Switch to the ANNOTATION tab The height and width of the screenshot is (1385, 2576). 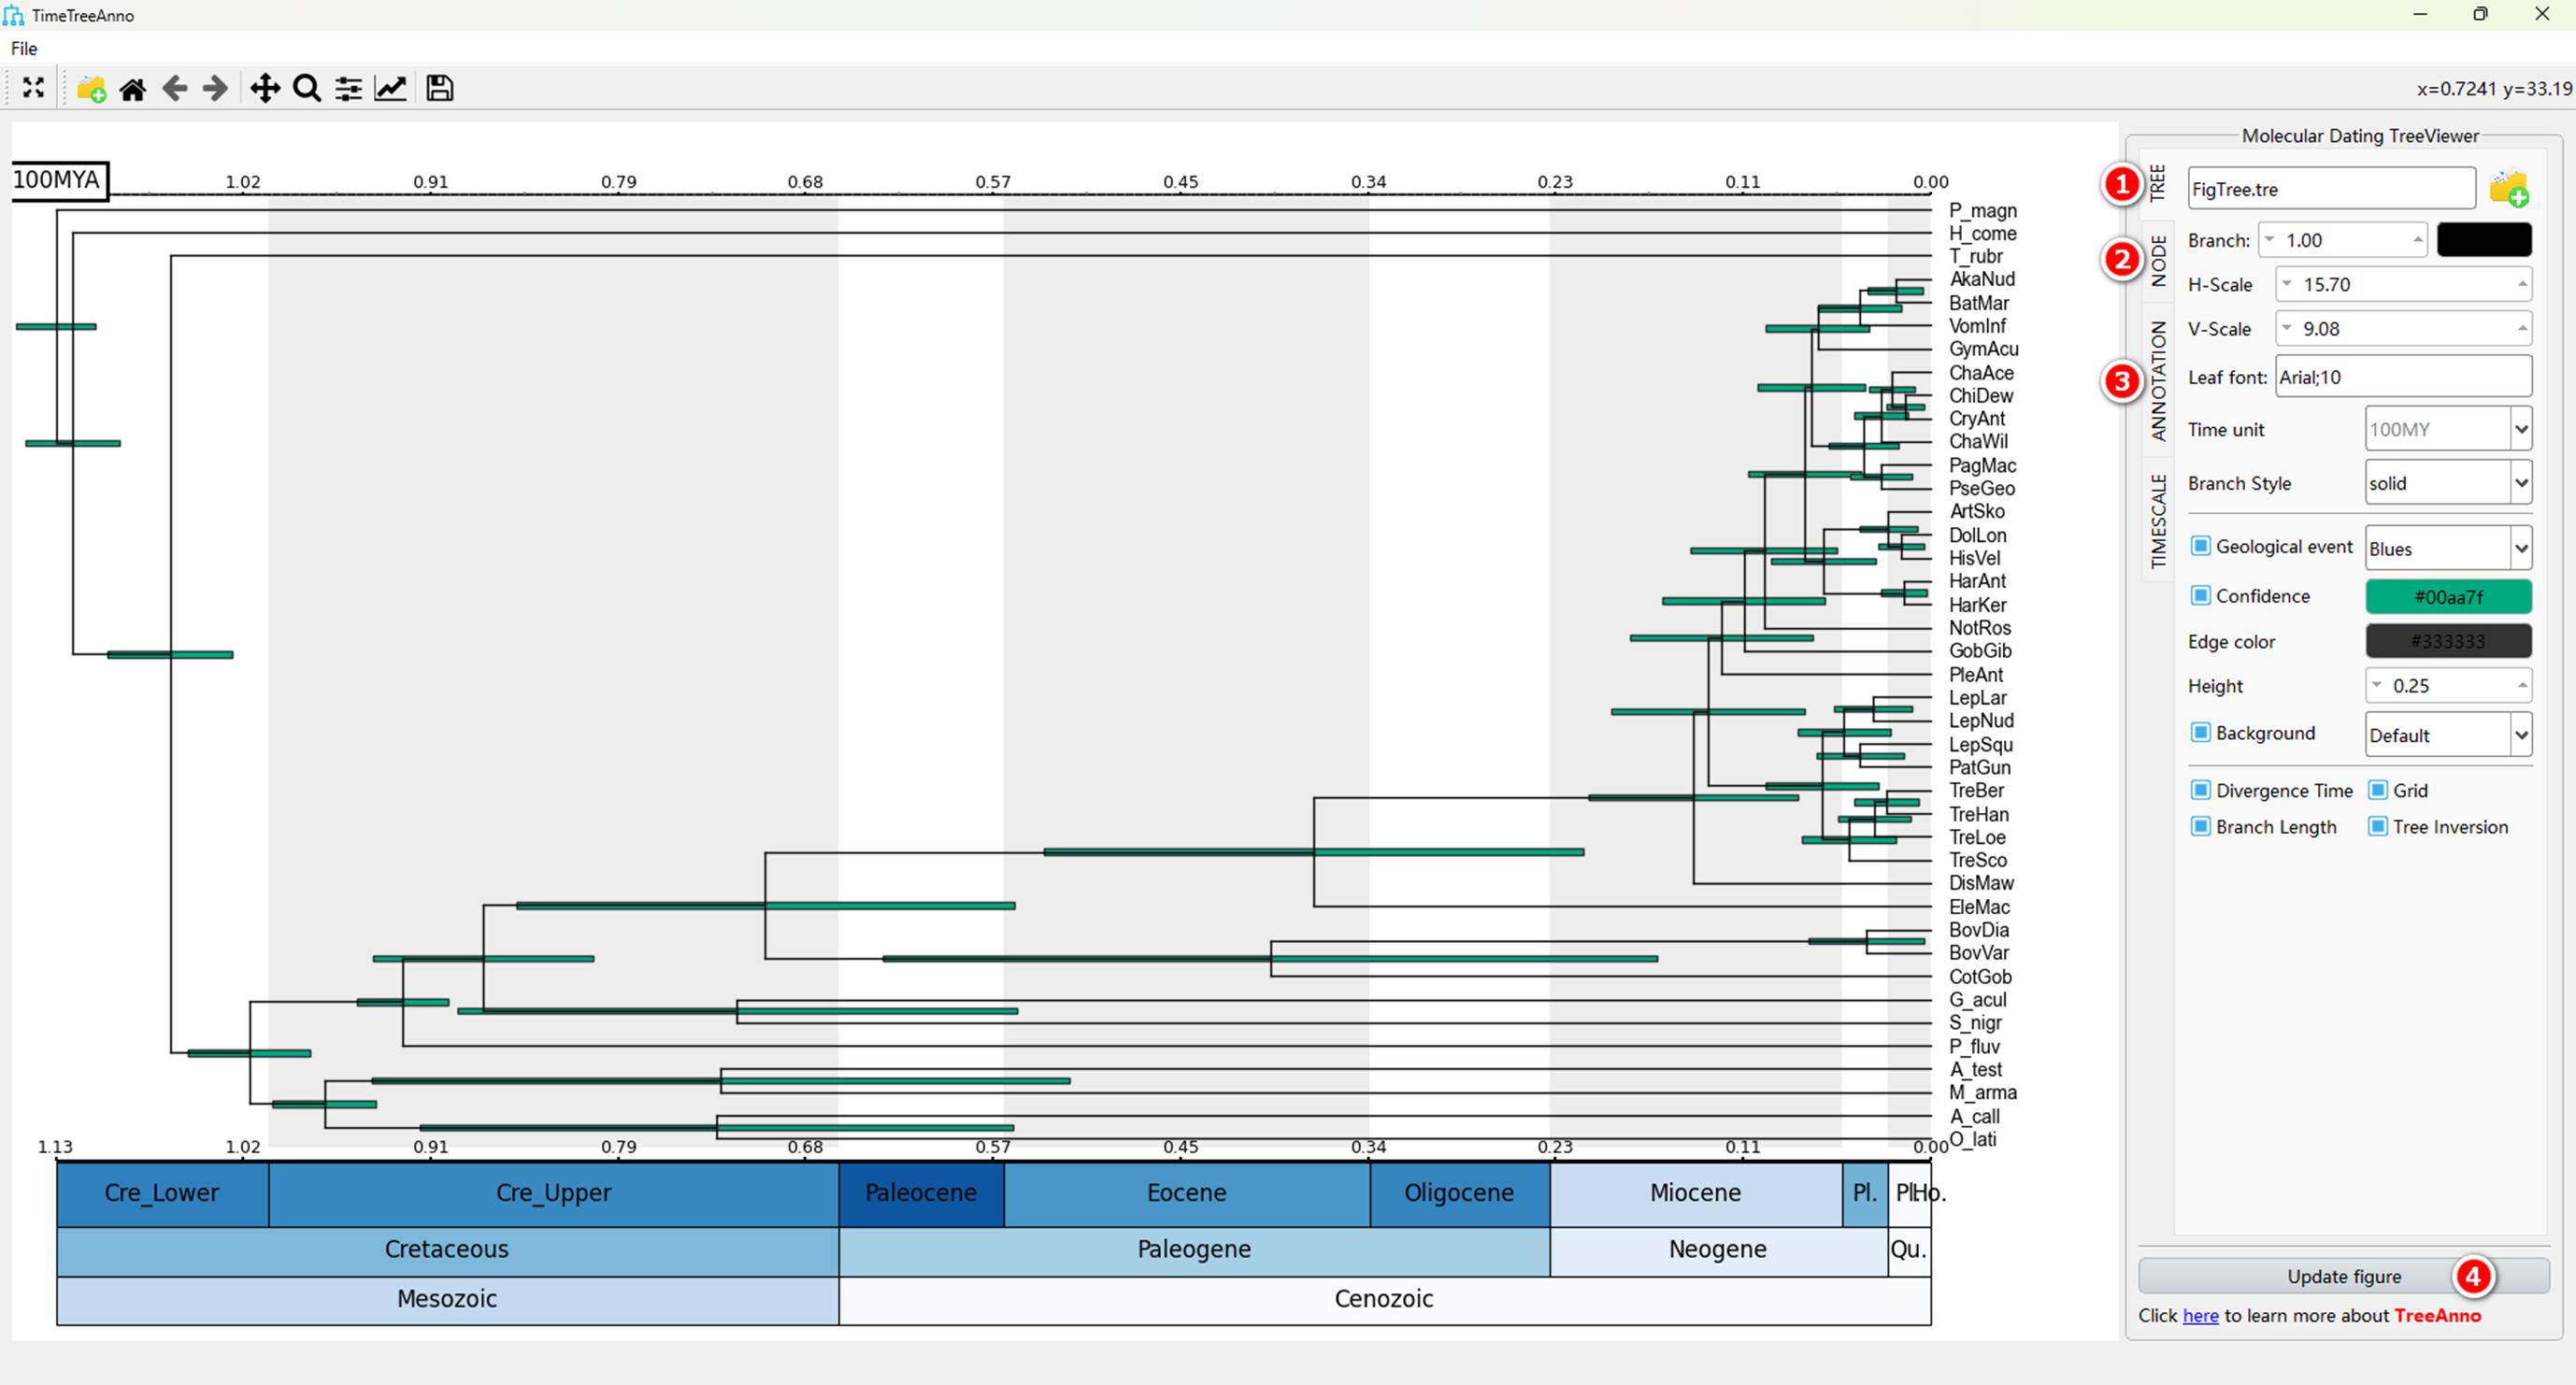coord(2158,381)
